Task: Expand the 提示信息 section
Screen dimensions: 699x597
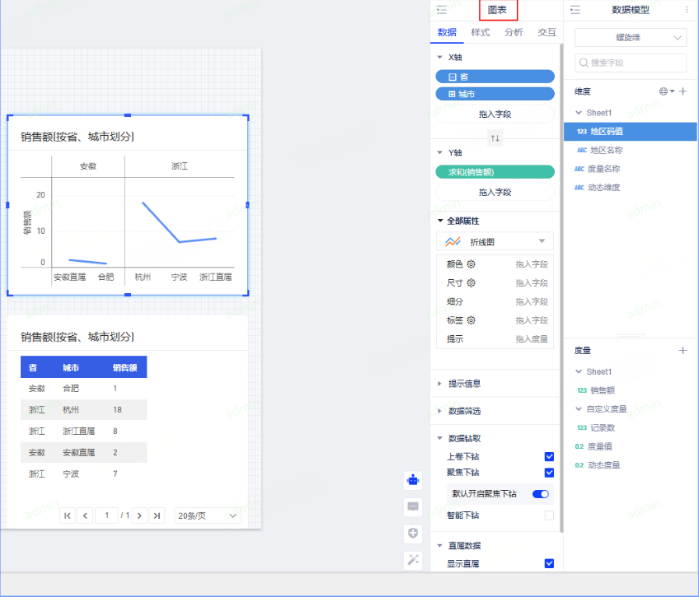Action: (464, 384)
